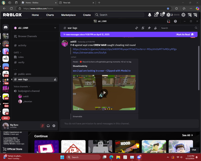Collapse the GATE category

point(17,52)
